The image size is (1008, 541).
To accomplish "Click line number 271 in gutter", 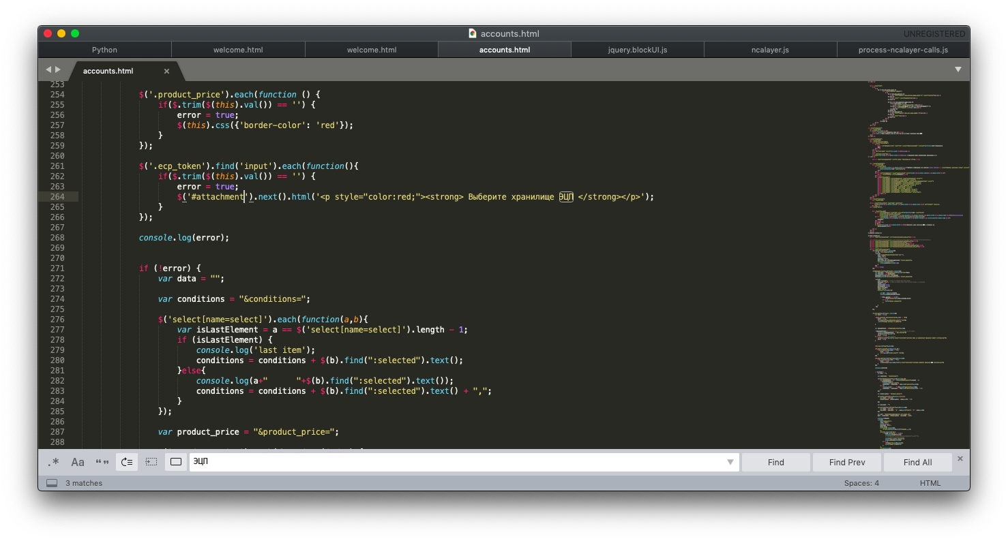I will [57, 268].
